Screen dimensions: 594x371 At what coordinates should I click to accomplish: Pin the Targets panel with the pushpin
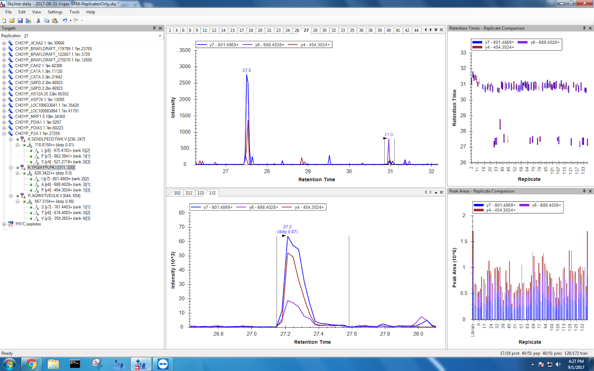click(154, 28)
